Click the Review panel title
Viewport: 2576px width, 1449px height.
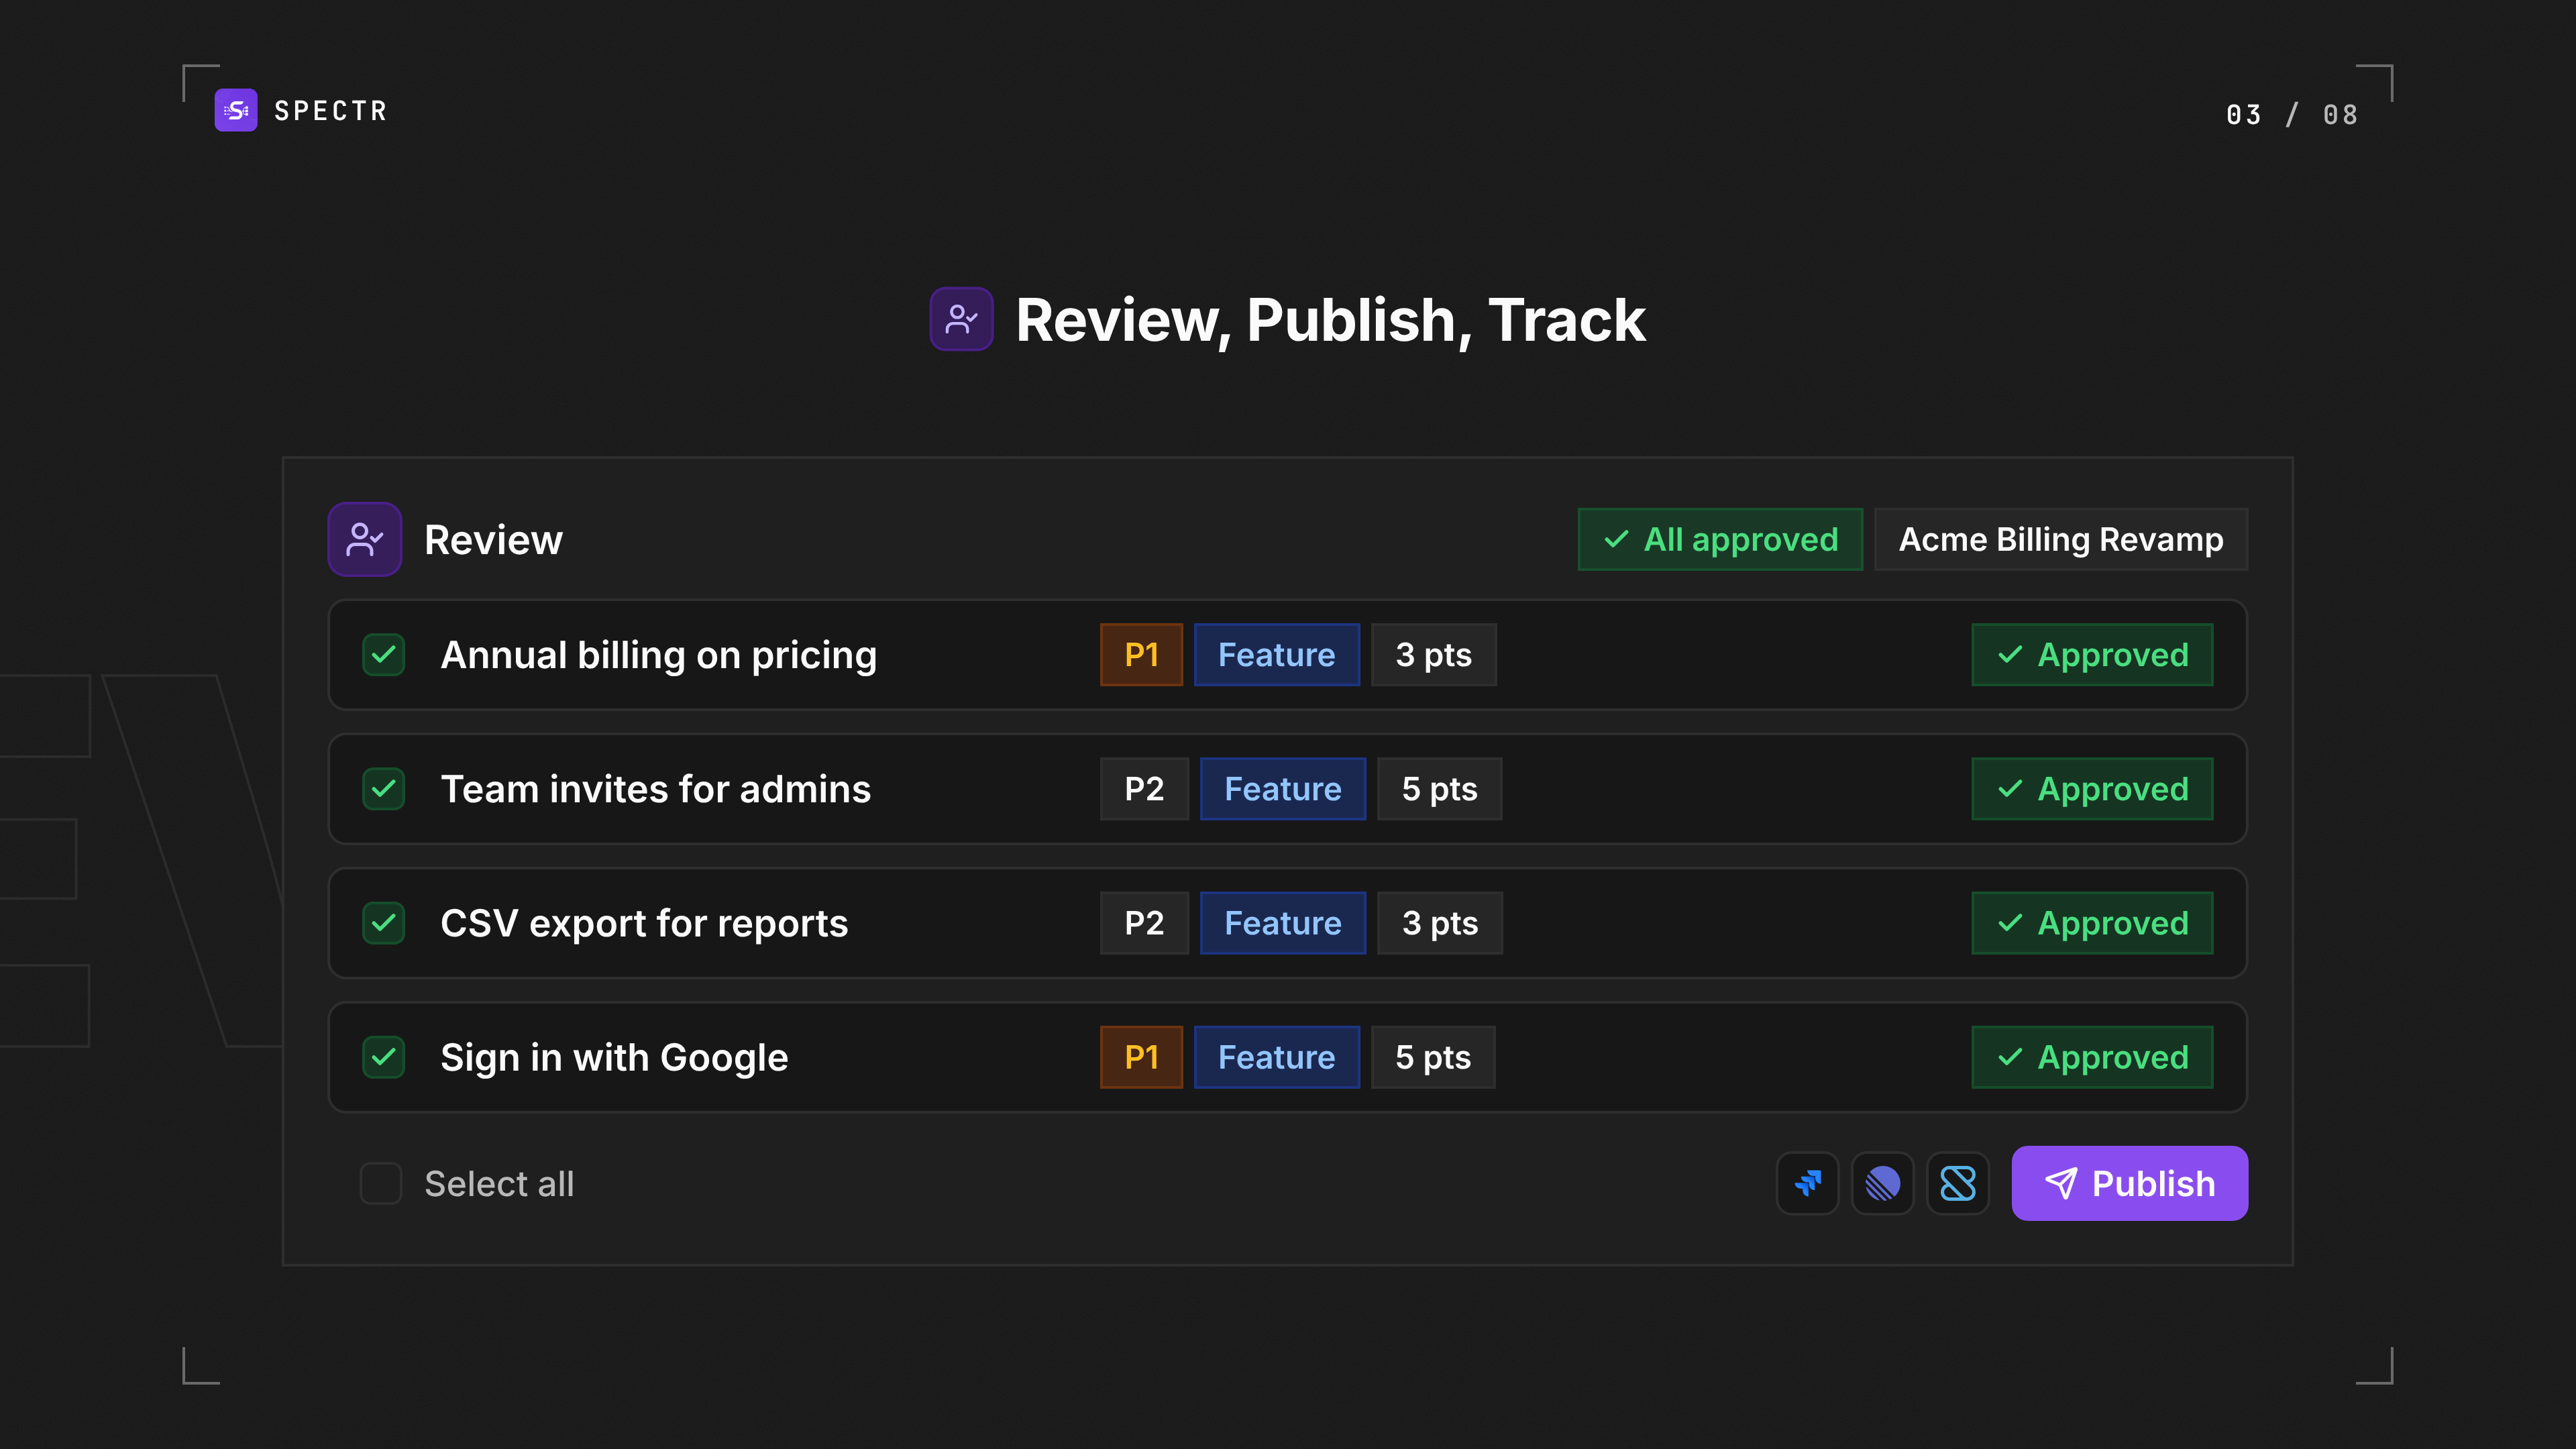click(493, 539)
